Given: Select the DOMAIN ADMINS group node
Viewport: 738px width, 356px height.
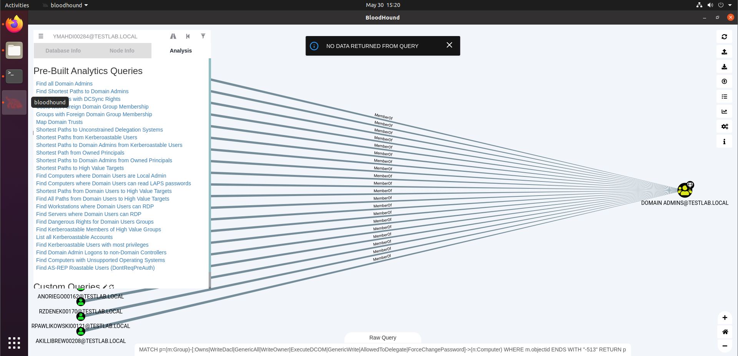Looking at the screenshot, I should coord(685,190).
